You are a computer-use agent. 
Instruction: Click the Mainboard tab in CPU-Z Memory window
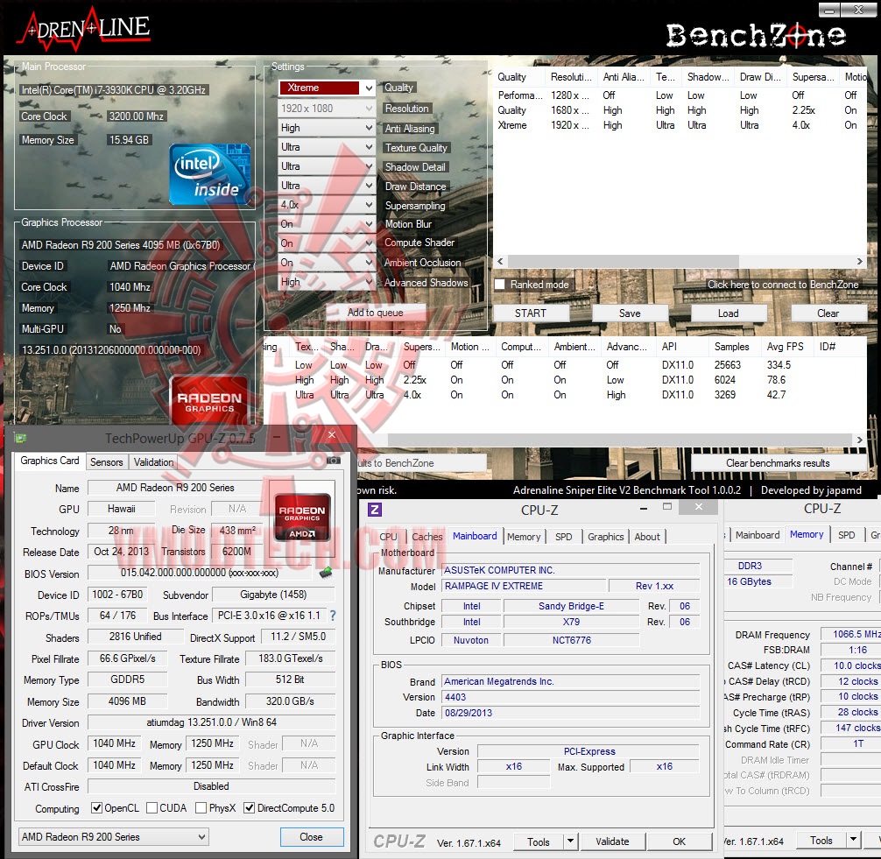pyautogui.click(x=758, y=535)
